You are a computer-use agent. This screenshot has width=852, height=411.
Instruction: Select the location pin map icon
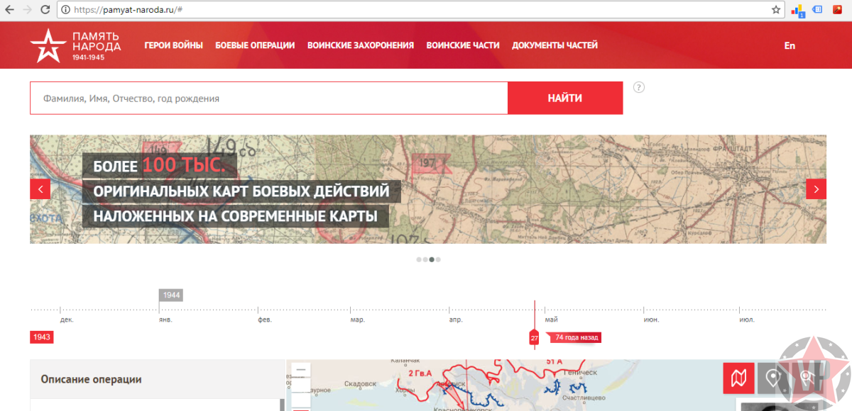tap(772, 378)
